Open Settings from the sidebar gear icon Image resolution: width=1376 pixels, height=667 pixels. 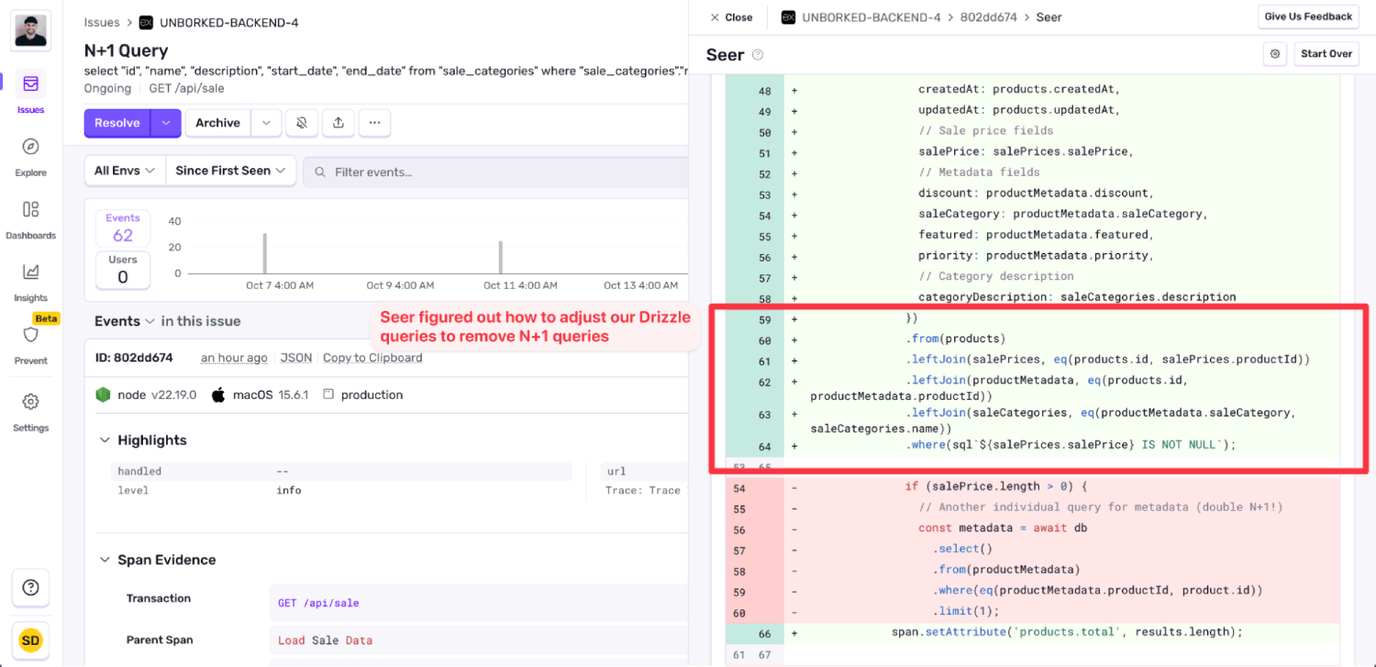(30, 402)
